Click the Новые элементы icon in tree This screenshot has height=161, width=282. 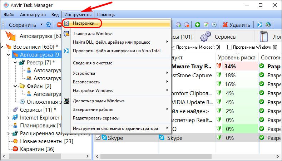tap(15, 141)
